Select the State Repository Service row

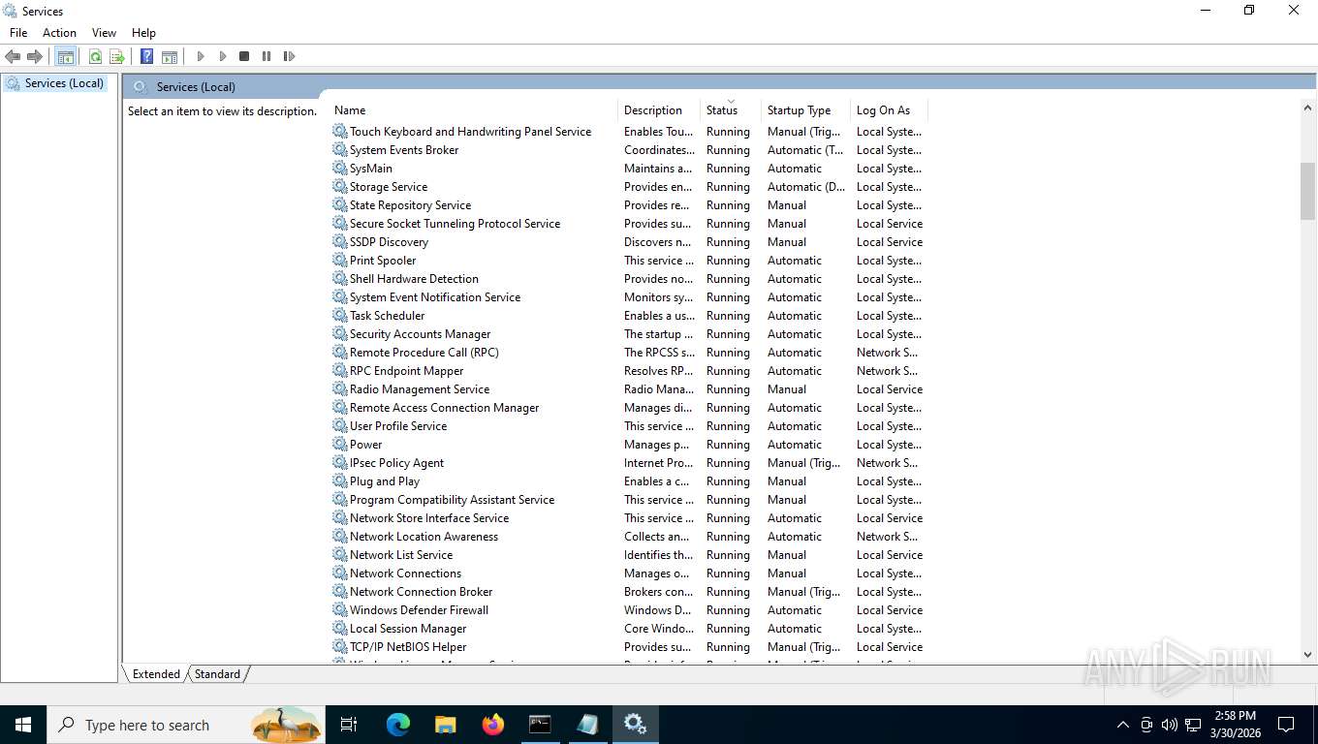pos(628,205)
